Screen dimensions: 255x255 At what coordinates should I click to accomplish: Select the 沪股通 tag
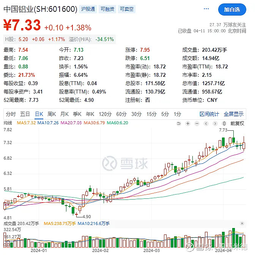pos(88,9)
